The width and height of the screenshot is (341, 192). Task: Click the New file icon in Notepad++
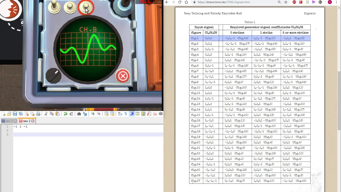[3, 114]
